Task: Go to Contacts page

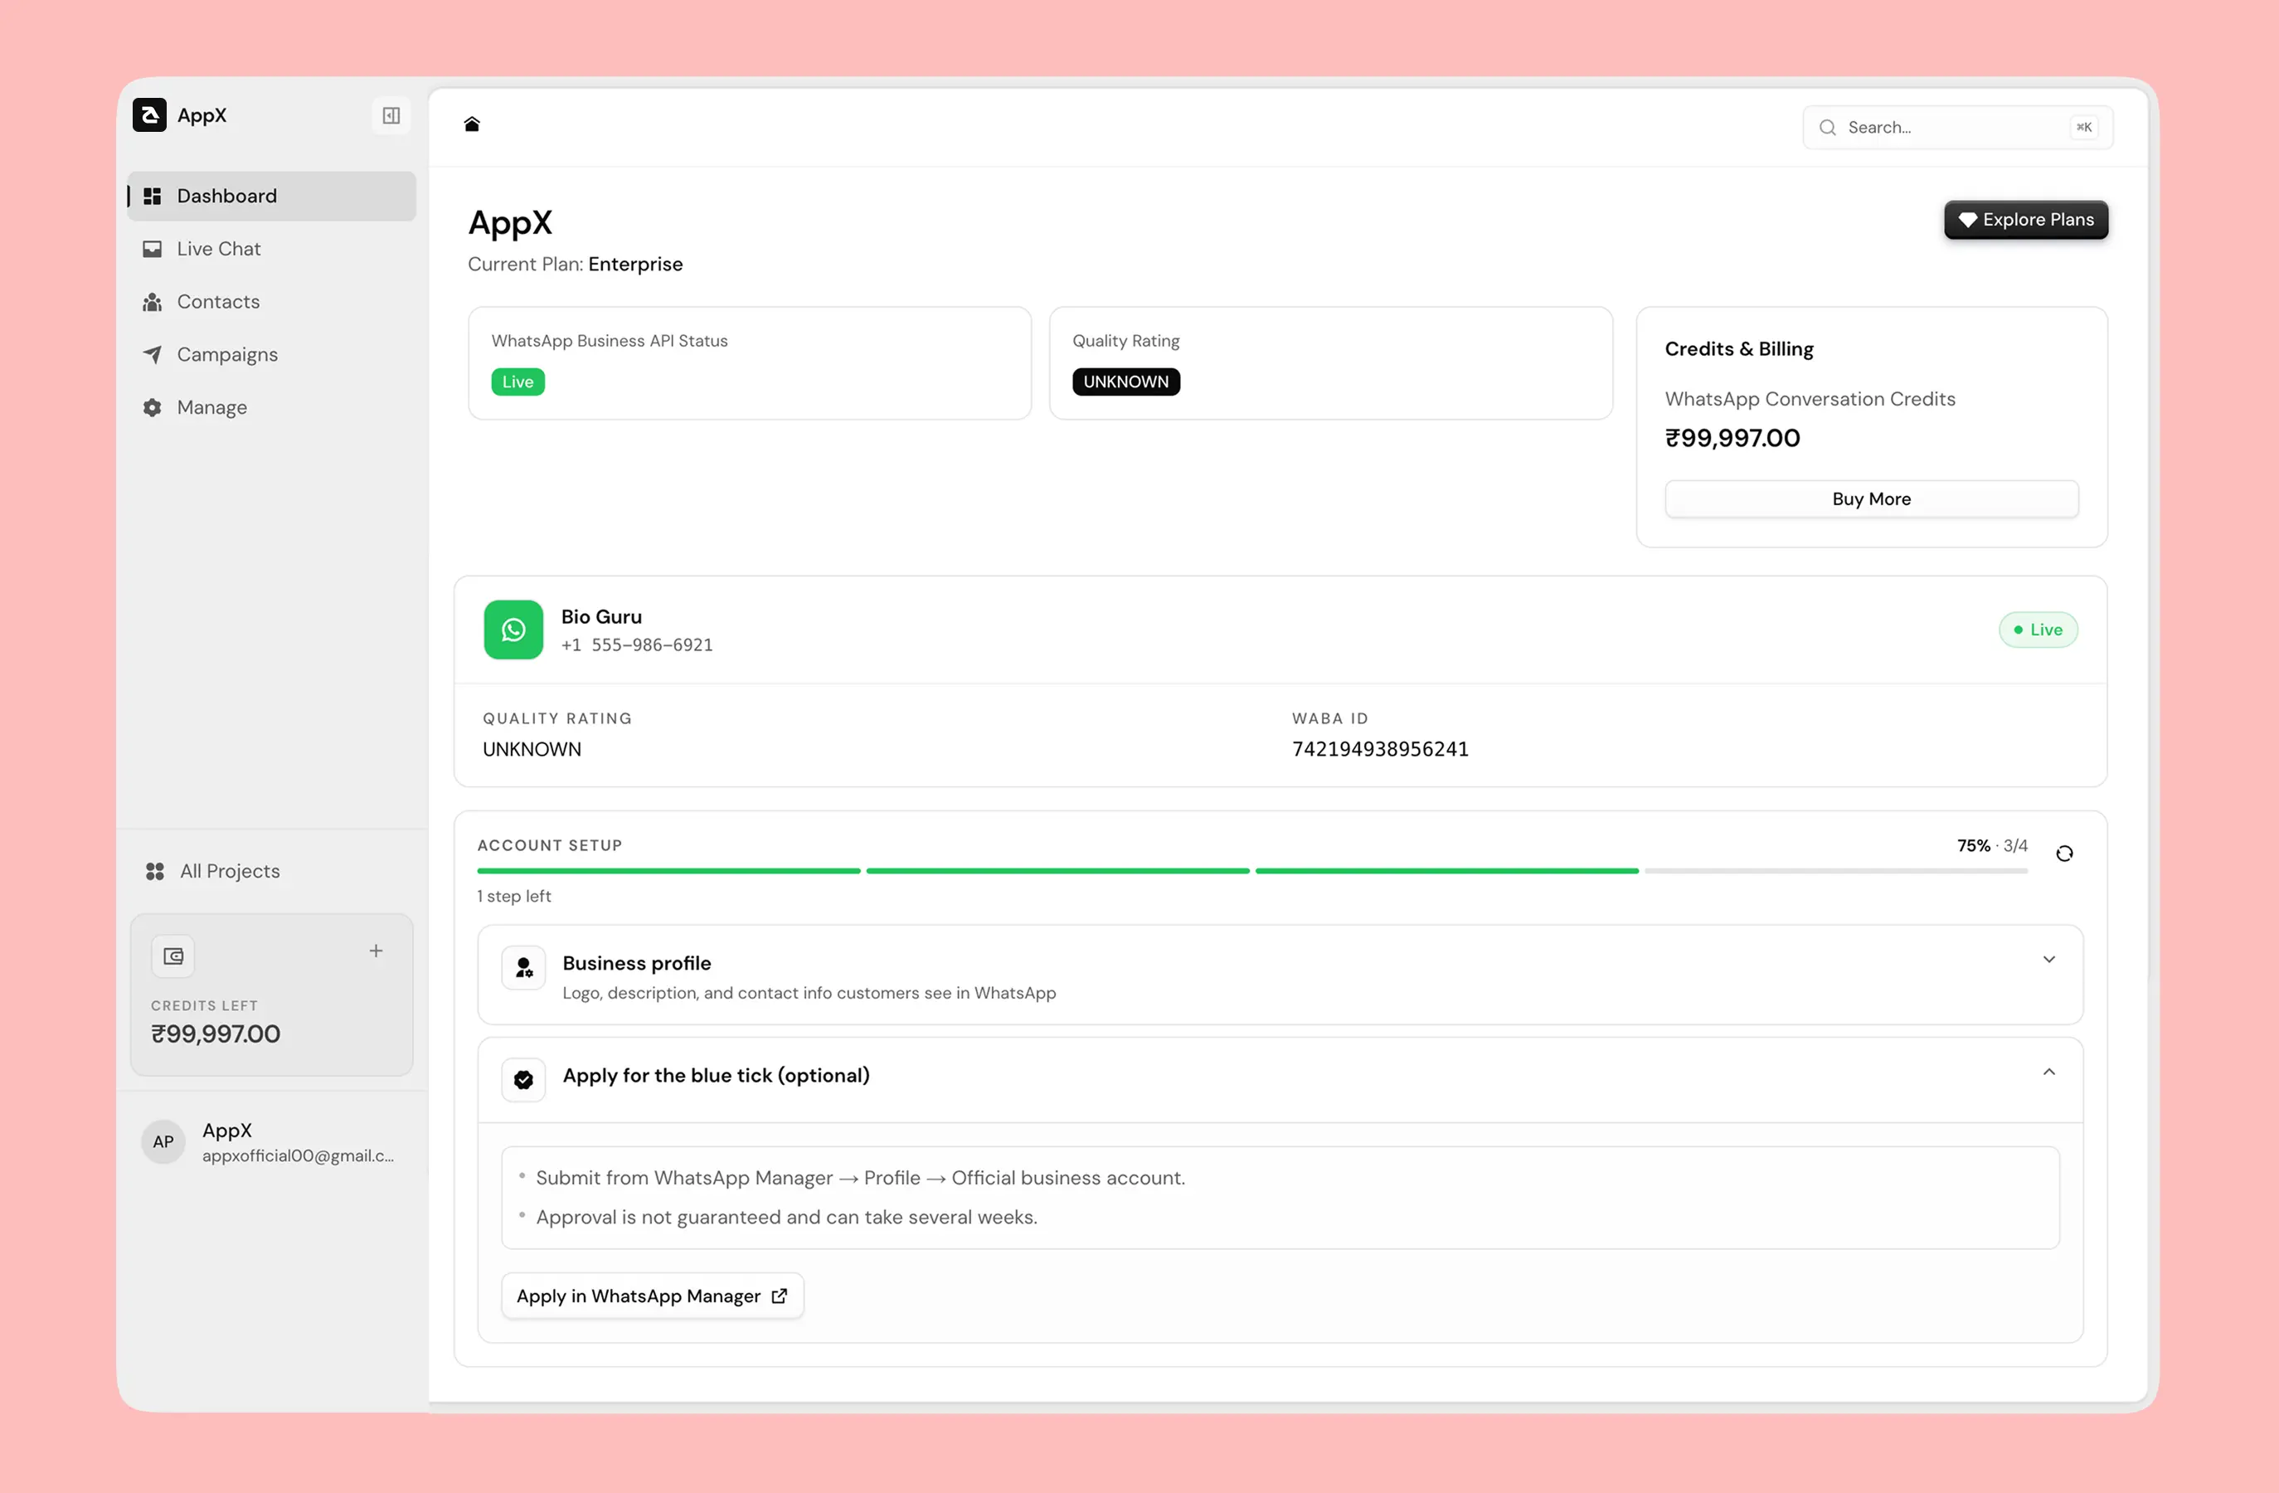Action: point(272,302)
